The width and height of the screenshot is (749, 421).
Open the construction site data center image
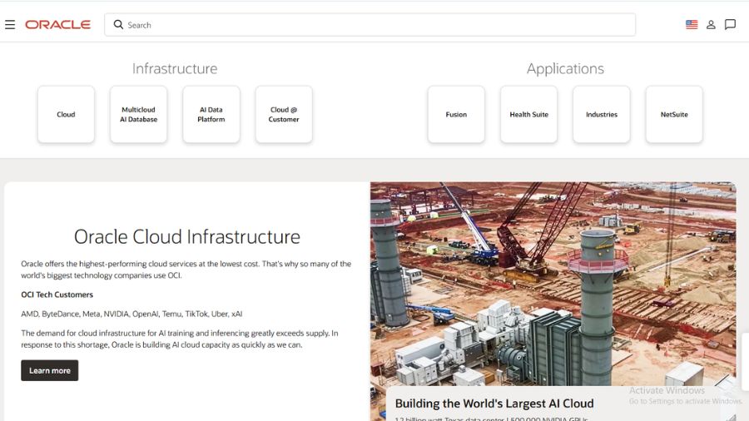pyautogui.click(x=553, y=284)
